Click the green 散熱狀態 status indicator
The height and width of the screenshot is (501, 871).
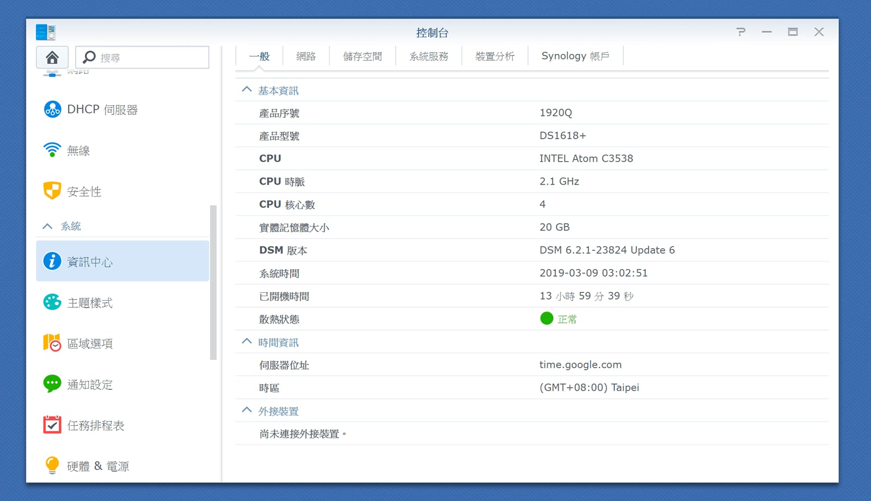(547, 318)
